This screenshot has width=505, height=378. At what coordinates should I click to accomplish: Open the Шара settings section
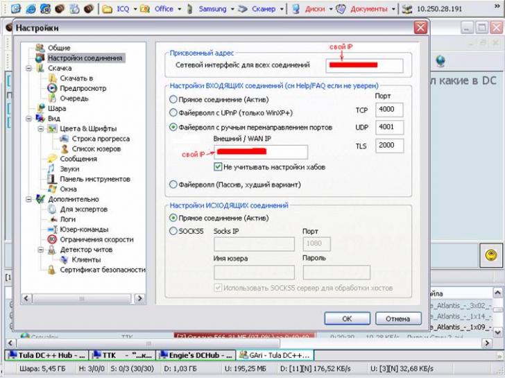tap(57, 108)
